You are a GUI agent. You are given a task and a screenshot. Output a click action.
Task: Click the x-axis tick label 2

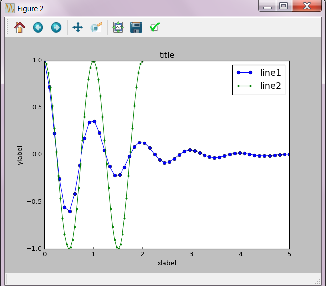click(142, 254)
